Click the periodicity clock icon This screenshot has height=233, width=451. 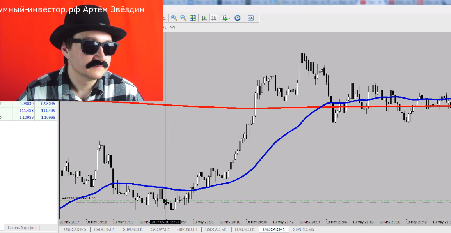237,18
